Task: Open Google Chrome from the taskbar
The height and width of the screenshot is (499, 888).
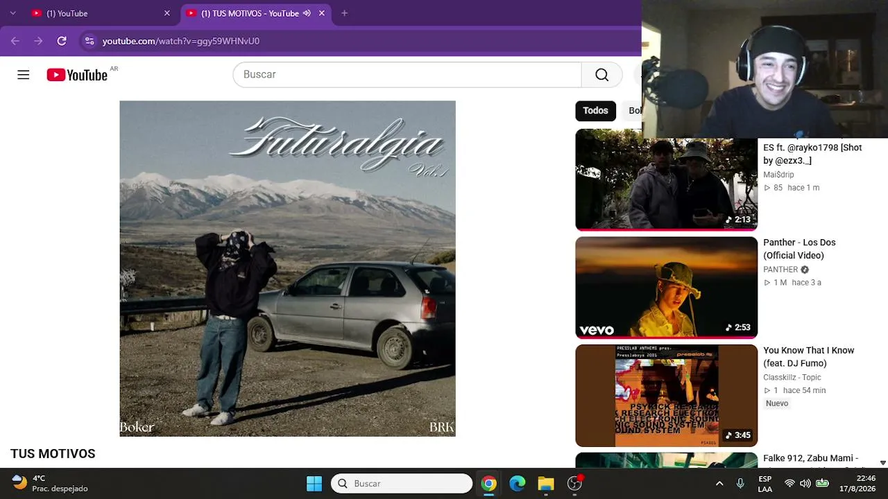Action: pos(489,484)
